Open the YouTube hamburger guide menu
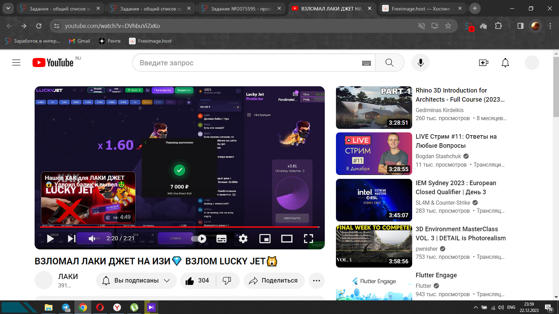This screenshot has height=314, width=559. pyautogui.click(x=16, y=63)
